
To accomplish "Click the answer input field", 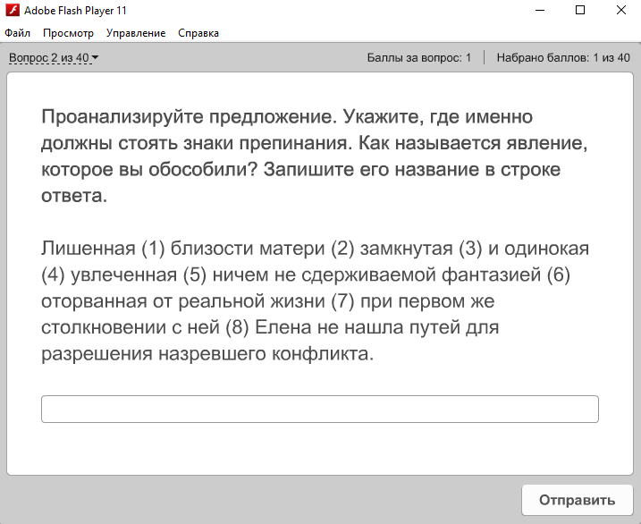I will tap(320, 409).
